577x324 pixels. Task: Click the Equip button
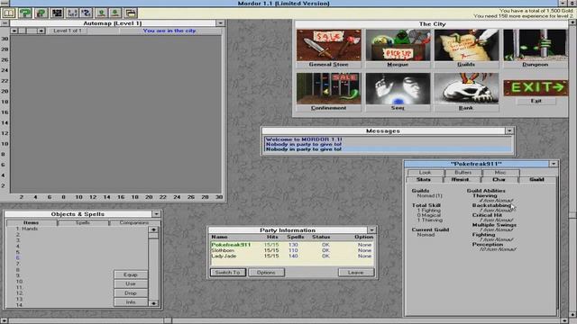tap(131, 274)
